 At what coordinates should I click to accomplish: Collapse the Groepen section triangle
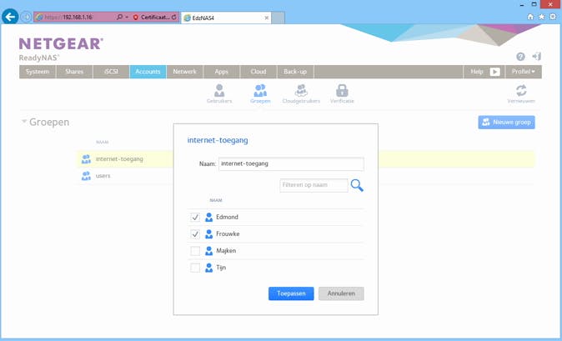click(24, 122)
